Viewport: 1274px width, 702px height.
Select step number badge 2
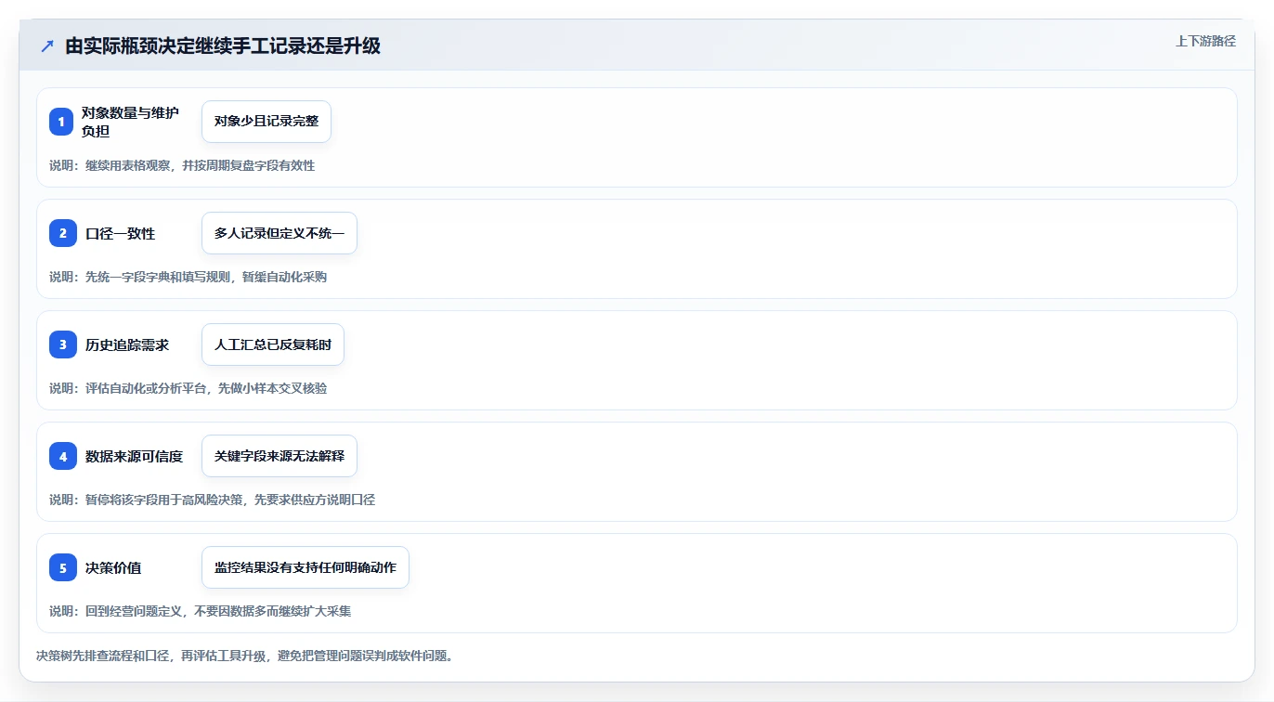coord(63,233)
